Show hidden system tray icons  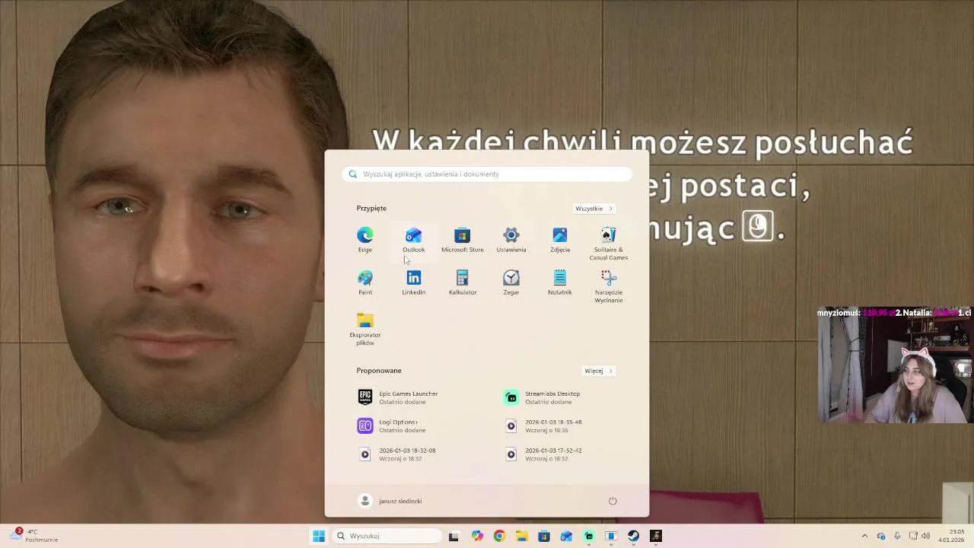coord(864,536)
